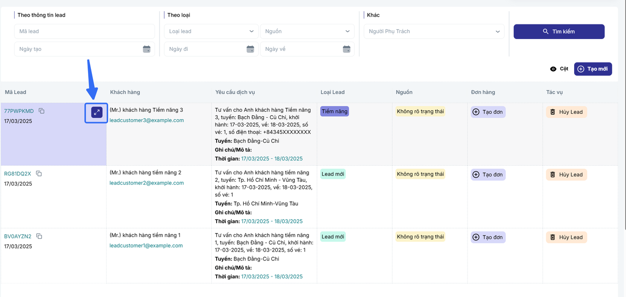Click Không rõ trạng thái for RG81DQ2X
Viewport: 626px width, 297px height.
[x=421, y=174]
